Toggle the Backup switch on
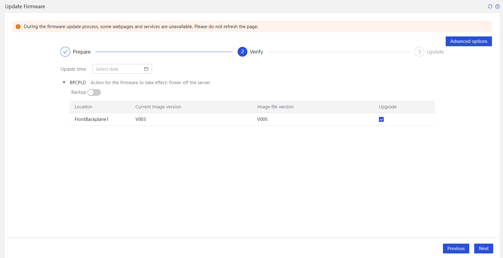 [94, 92]
